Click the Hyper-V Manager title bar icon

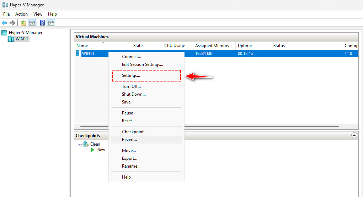[5, 5]
